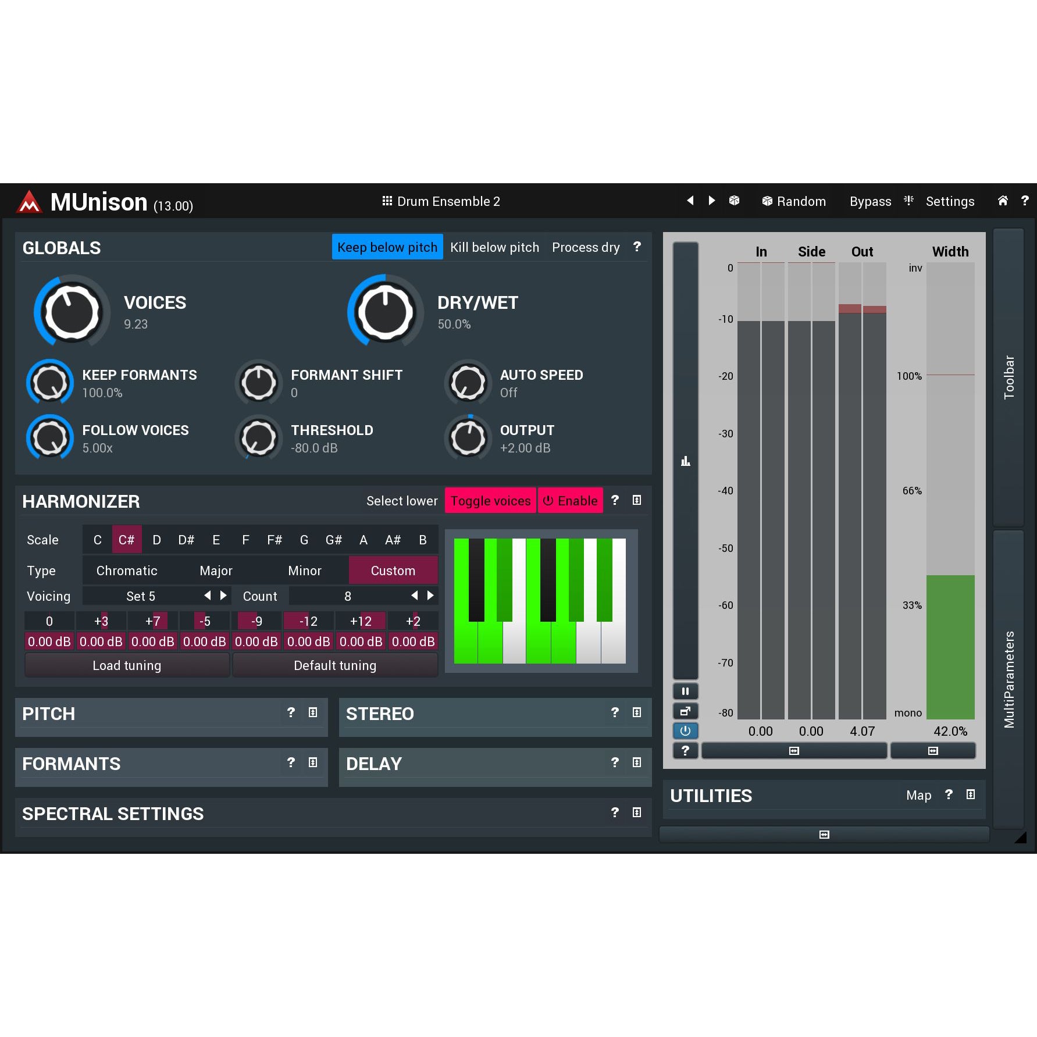Open the Drum Ensemble 2 preset list
Image resolution: width=1037 pixels, height=1037 pixels.
pyautogui.click(x=441, y=201)
